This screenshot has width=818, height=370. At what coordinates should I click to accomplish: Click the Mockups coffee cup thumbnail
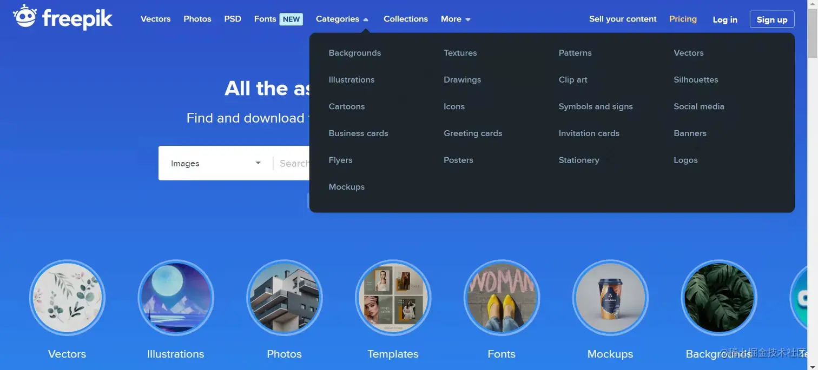(610, 298)
